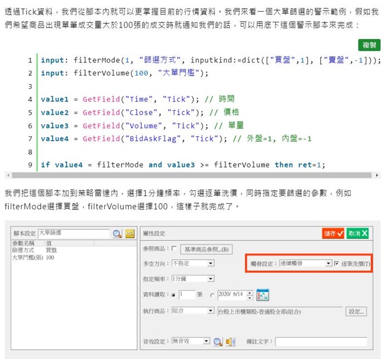Click the 設定 button for execution products
Image resolution: width=384 pixels, height=359 pixels.
356,311
